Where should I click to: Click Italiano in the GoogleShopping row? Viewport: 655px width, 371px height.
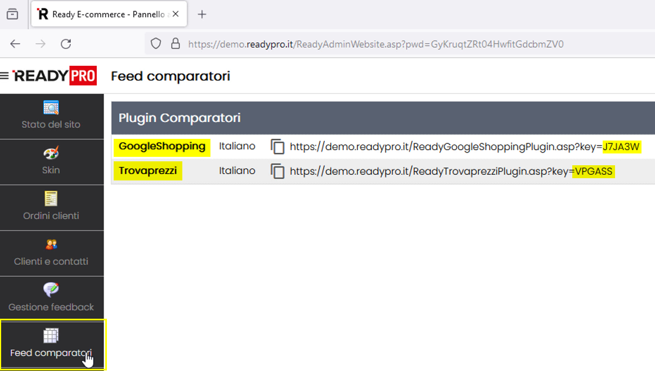pos(237,146)
